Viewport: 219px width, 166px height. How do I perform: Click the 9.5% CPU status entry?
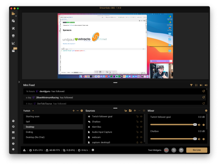pos(36,150)
